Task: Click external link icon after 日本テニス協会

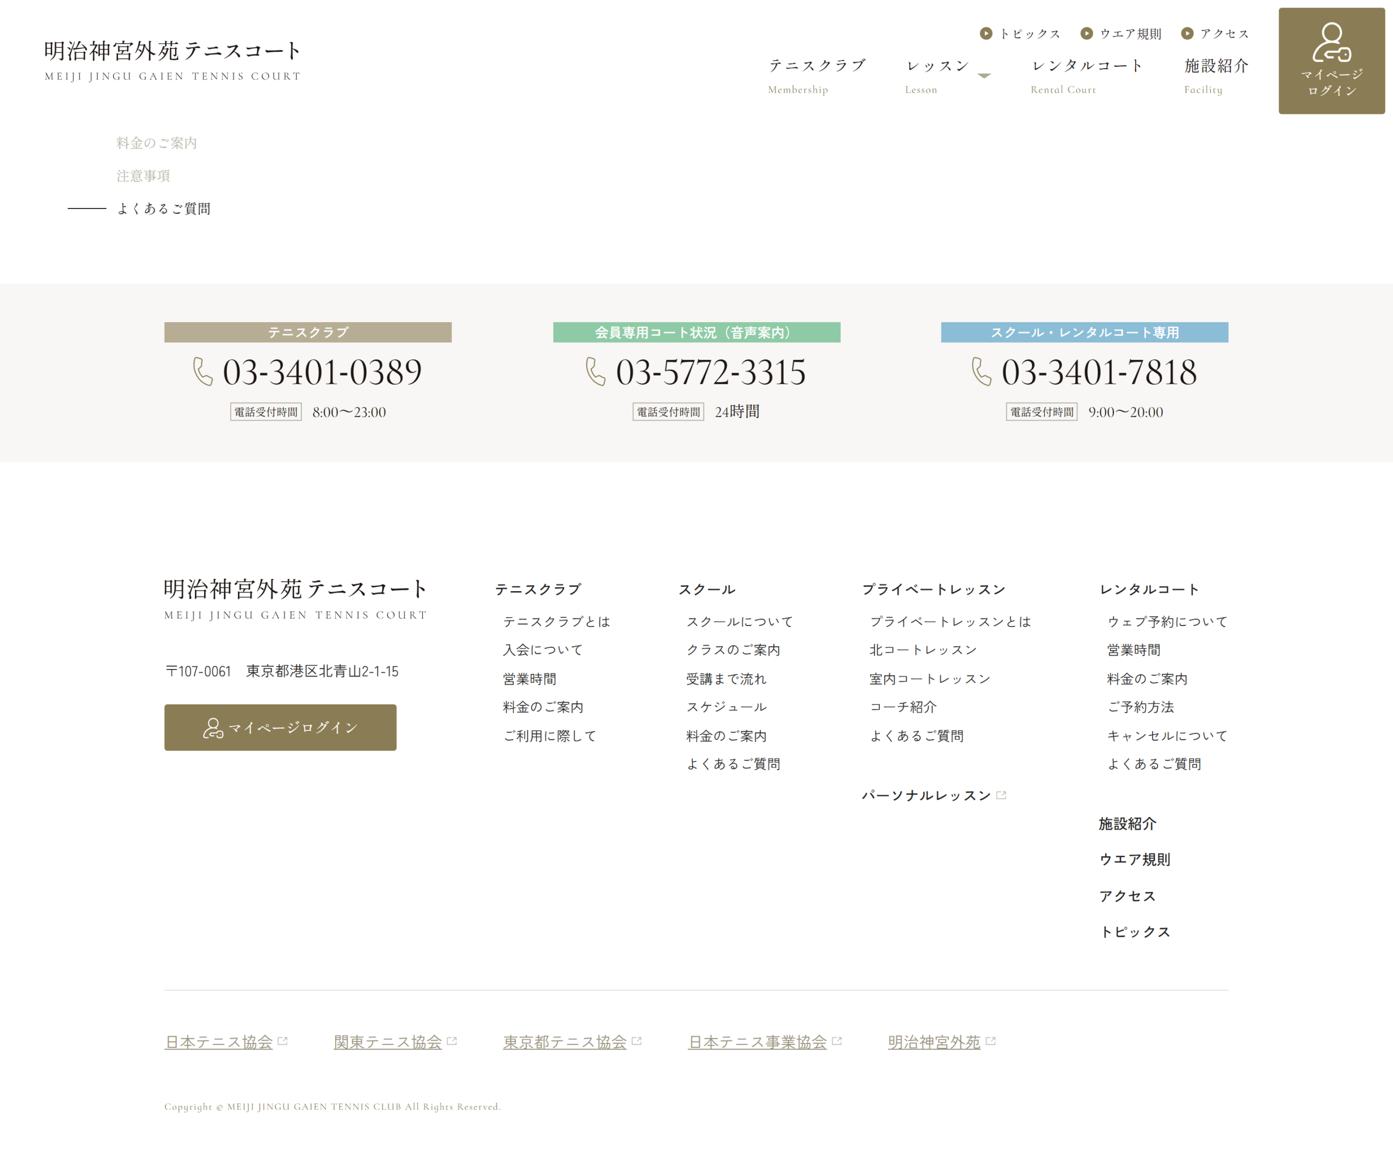Action: click(x=282, y=1041)
